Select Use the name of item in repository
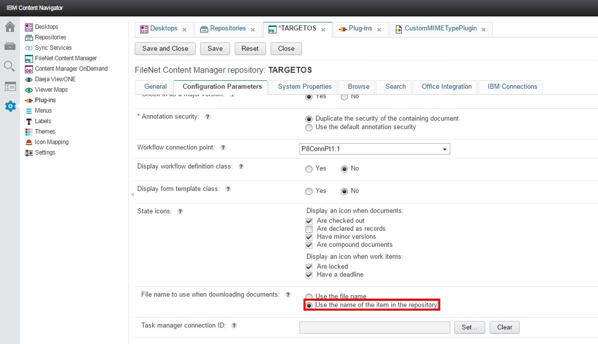The image size is (598, 344). click(x=309, y=305)
